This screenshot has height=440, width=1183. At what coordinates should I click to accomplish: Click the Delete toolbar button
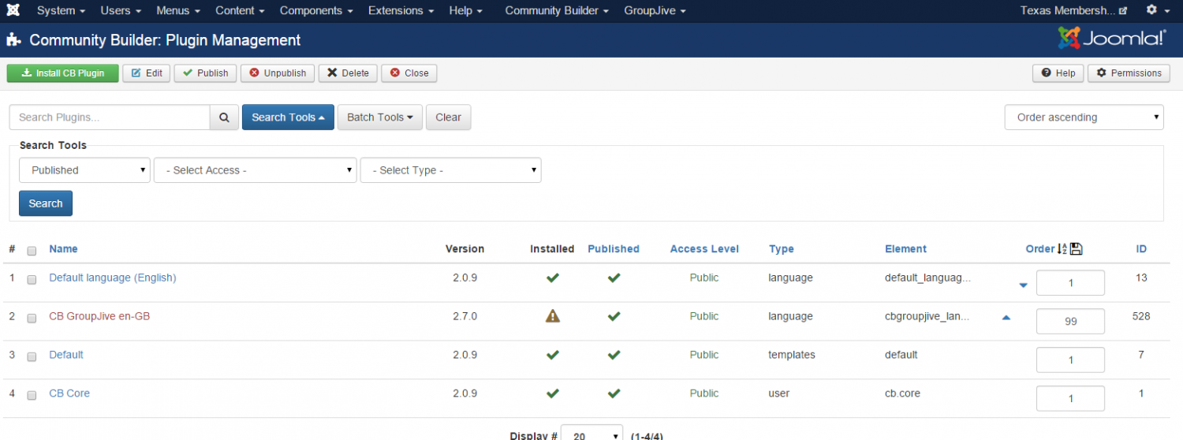tap(348, 73)
